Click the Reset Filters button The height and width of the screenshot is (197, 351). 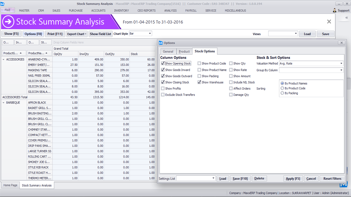tap(332, 179)
